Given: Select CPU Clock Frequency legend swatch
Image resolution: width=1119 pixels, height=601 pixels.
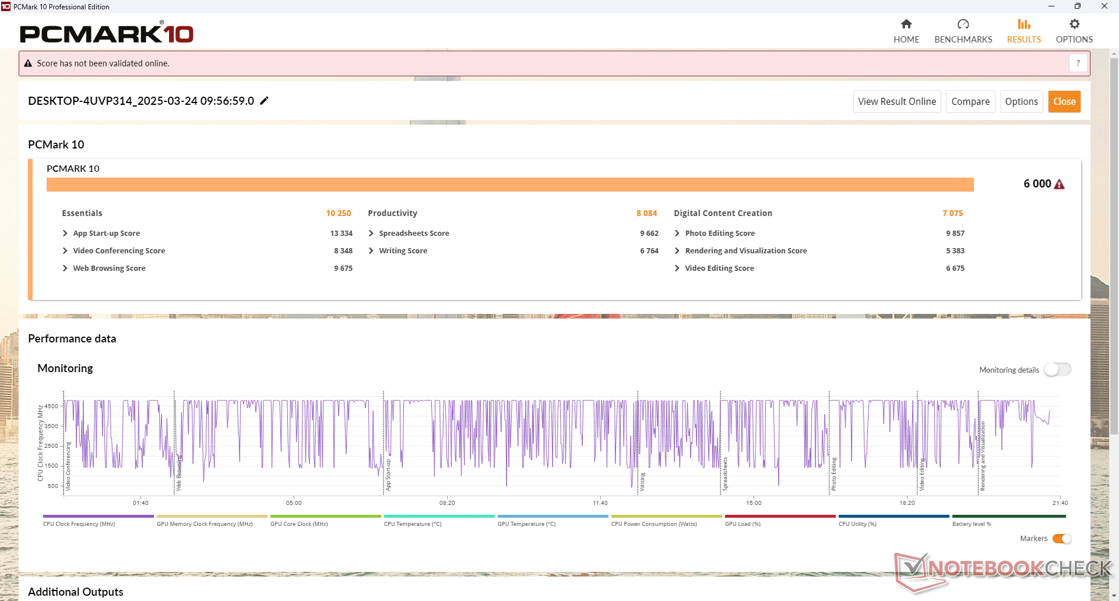Looking at the screenshot, I should pos(98,516).
